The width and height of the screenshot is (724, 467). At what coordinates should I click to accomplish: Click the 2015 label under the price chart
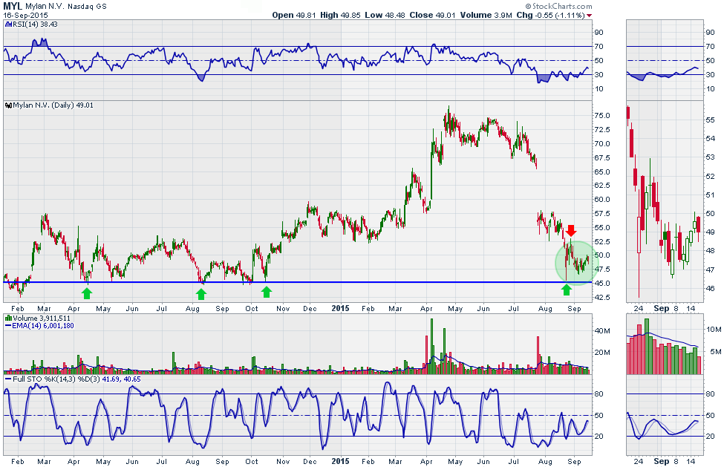pyautogui.click(x=340, y=308)
